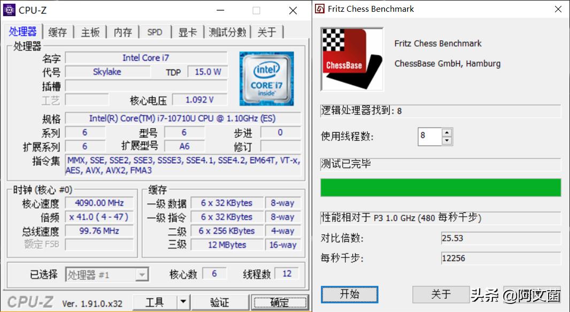Click the 验证 button in CPU-Z
Image resolution: width=570 pixels, height=312 pixels.
tap(220, 302)
